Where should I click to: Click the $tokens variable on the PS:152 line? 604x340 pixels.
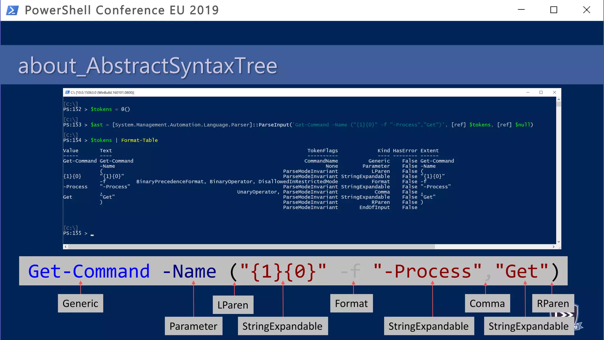point(101,109)
